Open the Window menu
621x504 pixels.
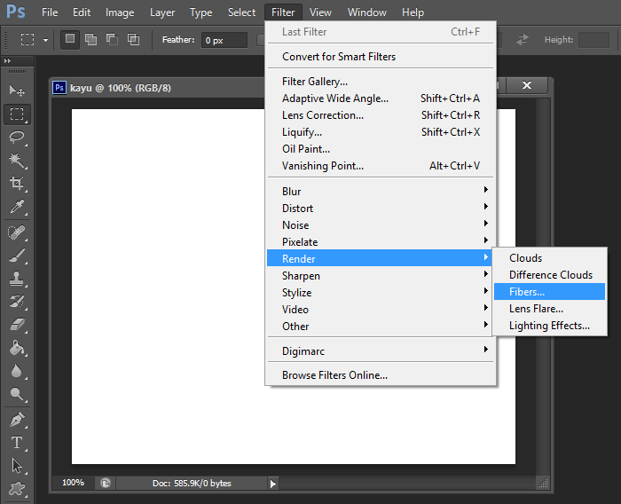tap(367, 12)
